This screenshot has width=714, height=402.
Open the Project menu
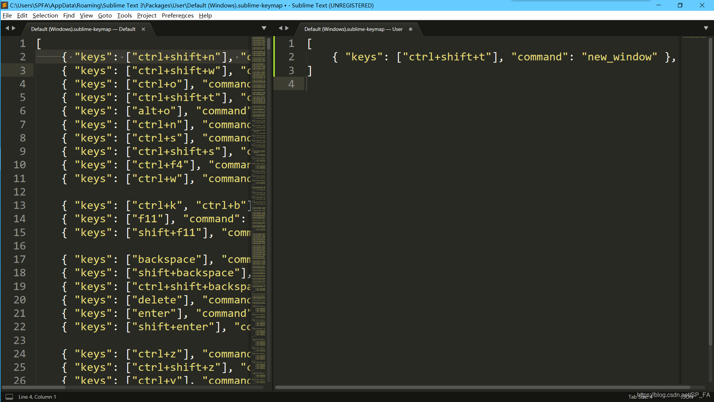point(147,15)
